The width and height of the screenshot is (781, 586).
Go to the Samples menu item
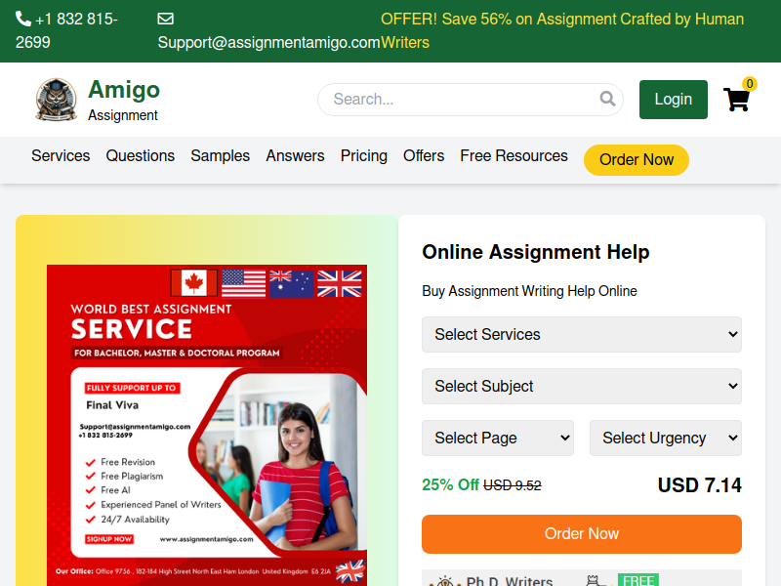tap(221, 156)
